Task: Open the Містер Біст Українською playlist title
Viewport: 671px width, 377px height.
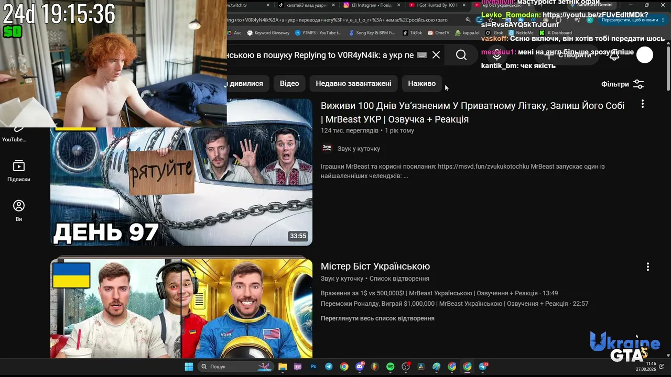Action: [x=375, y=266]
